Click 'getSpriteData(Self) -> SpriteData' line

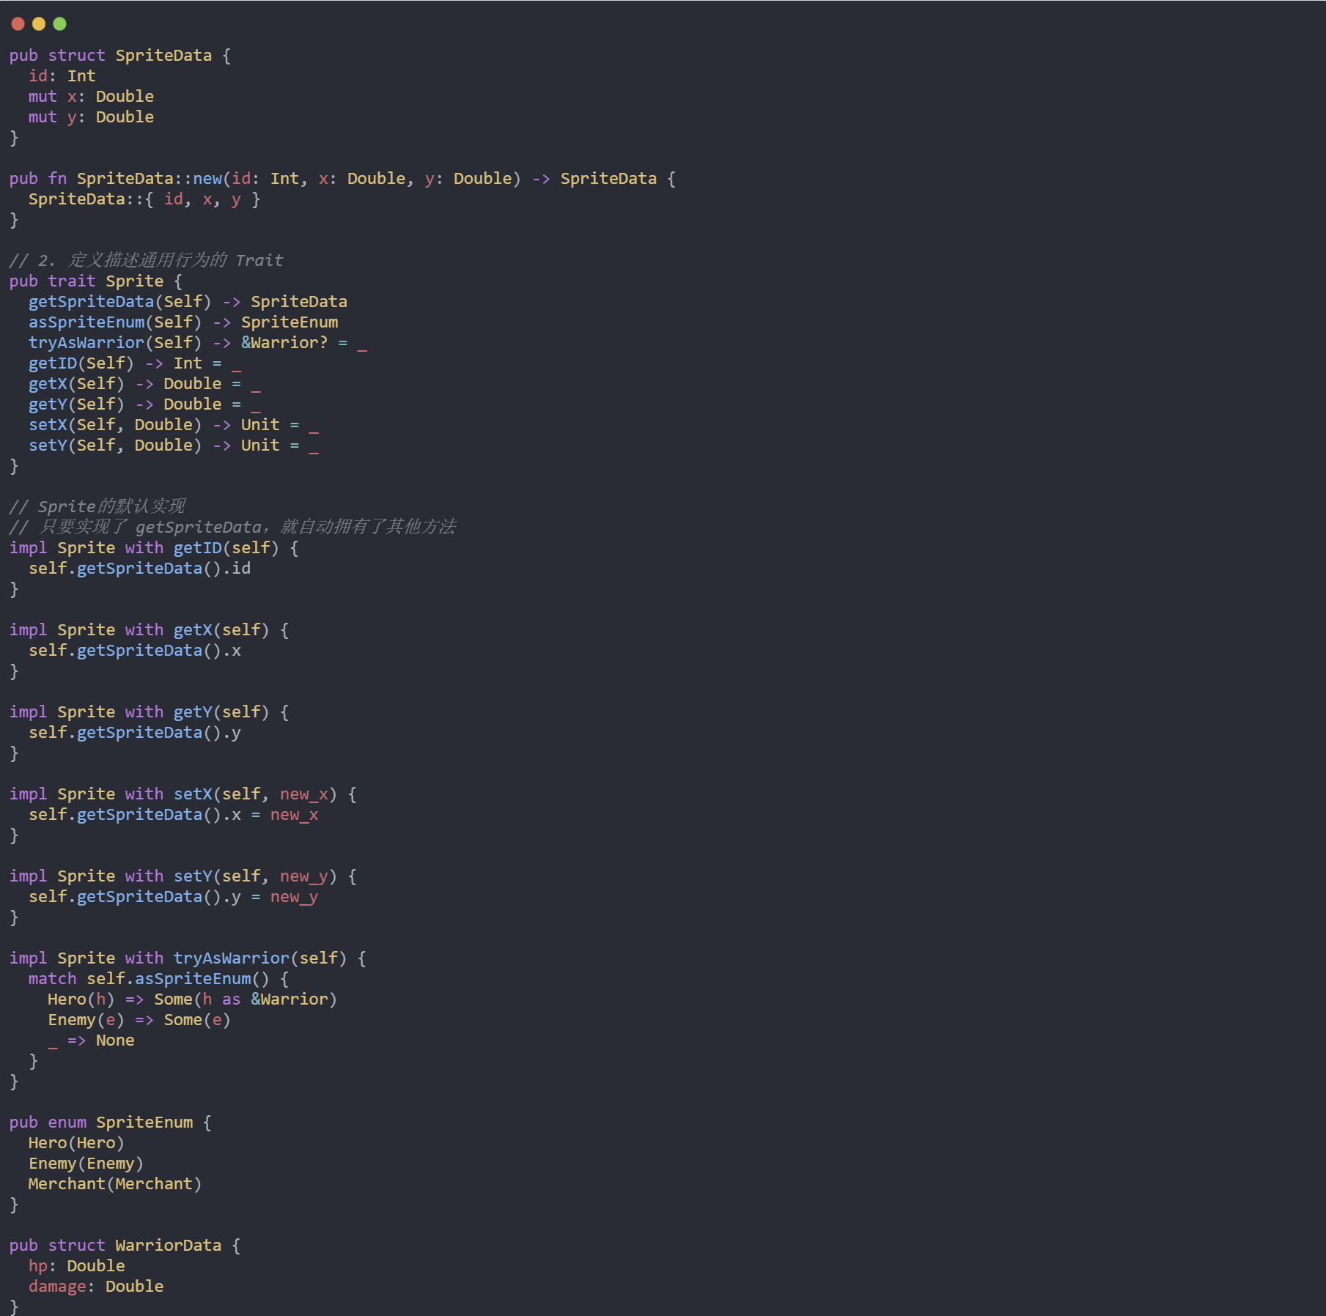point(188,302)
